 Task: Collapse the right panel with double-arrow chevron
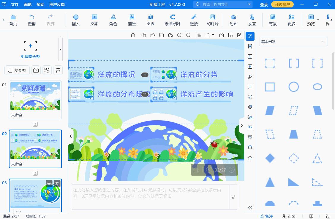[250, 207]
